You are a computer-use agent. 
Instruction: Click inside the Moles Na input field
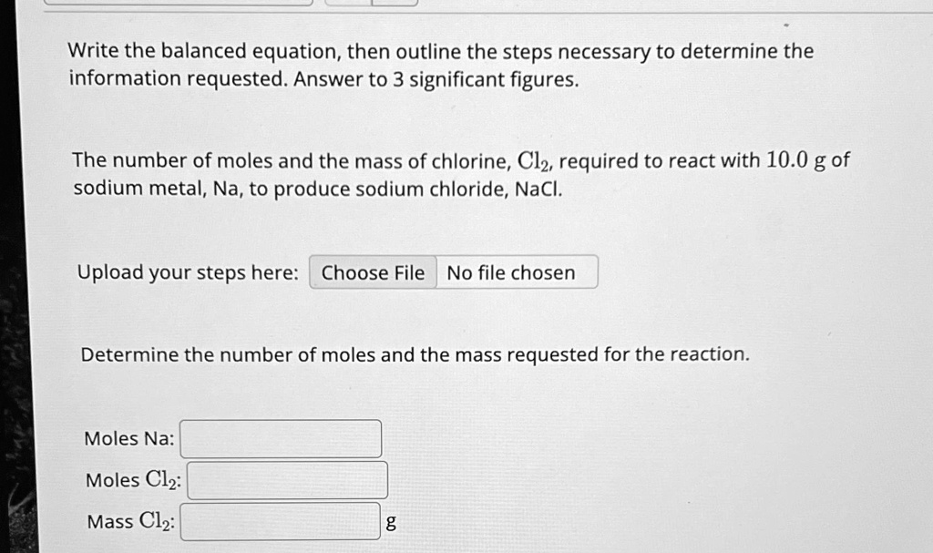(280, 438)
